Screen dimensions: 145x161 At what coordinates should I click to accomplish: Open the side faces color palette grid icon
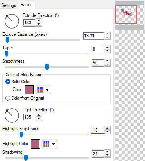click(x=40, y=90)
